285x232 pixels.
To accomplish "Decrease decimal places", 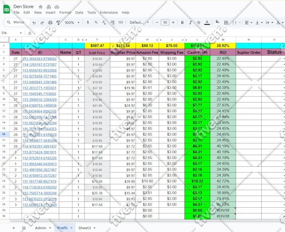I will coord(104,22).
